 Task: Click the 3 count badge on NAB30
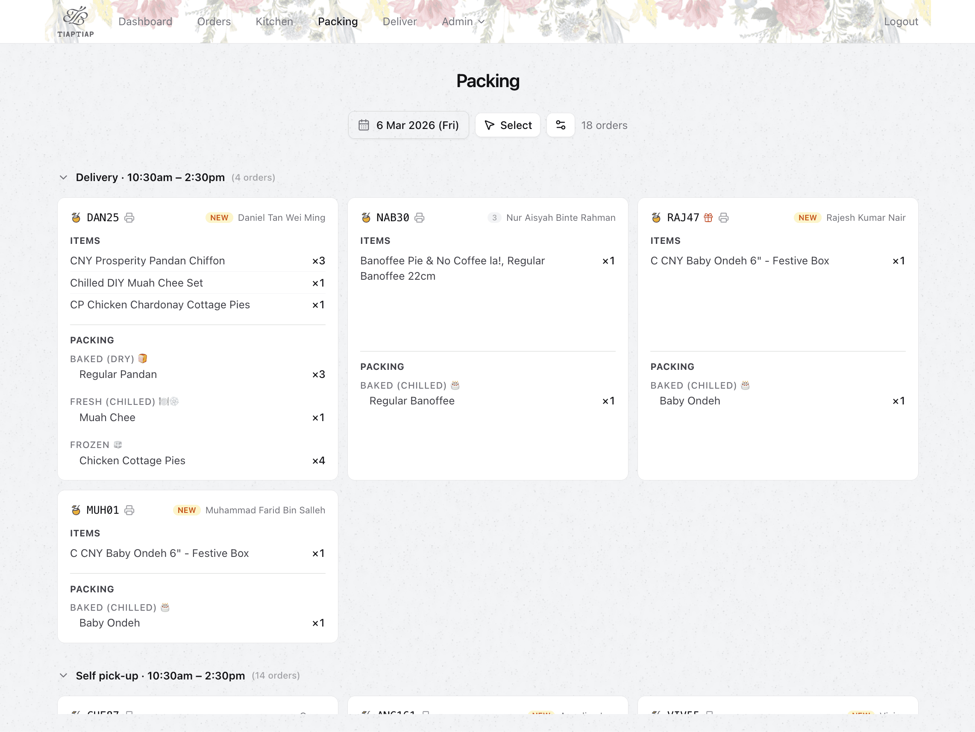click(x=494, y=218)
